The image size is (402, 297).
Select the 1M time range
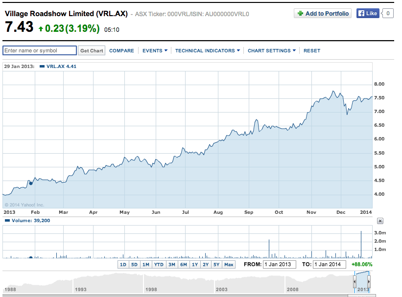(146, 264)
